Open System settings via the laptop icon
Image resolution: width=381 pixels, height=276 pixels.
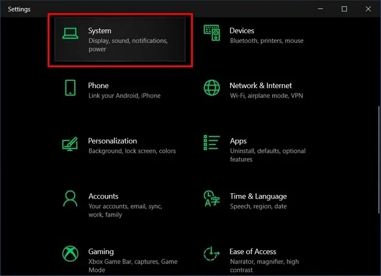[70, 33]
